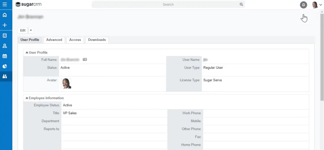Open the hamburger navigation menu
Screen dimensions: 324x150
pos(4,4)
